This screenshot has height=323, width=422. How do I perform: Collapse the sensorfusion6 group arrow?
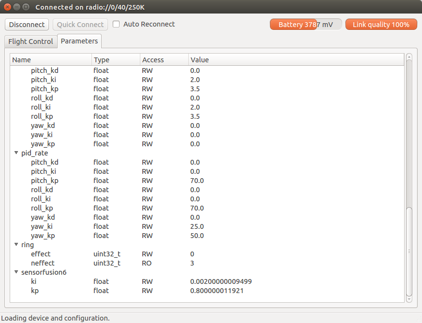coord(16,272)
